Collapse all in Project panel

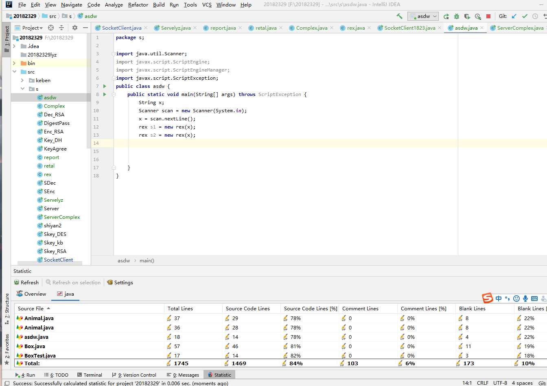pyautogui.click(x=61, y=28)
